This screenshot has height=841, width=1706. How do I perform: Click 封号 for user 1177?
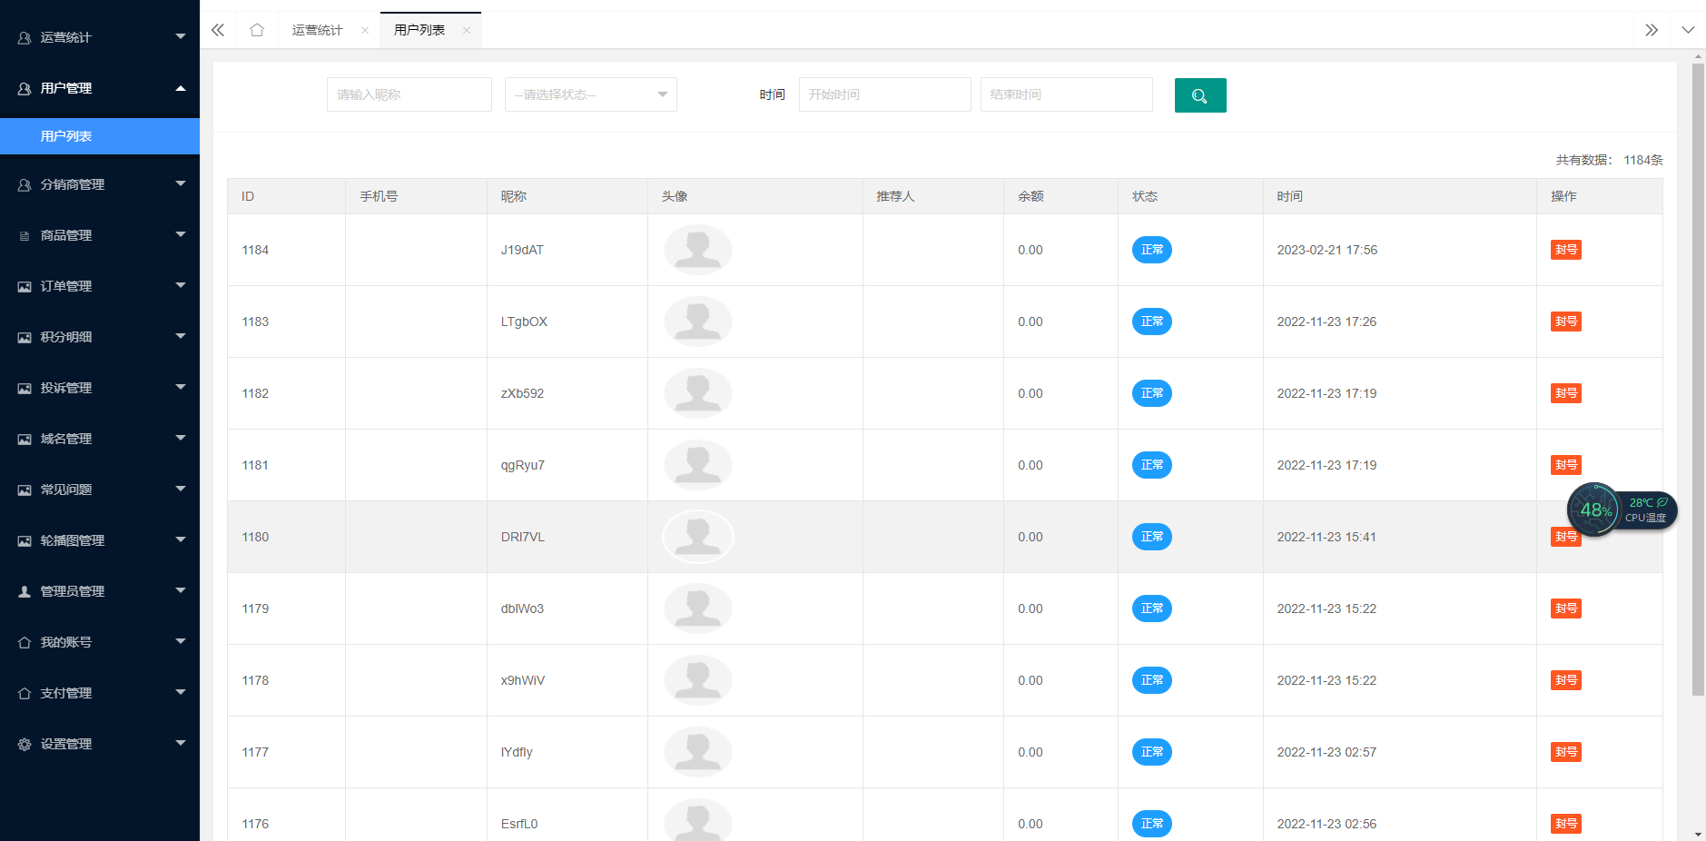[1566, 752]
